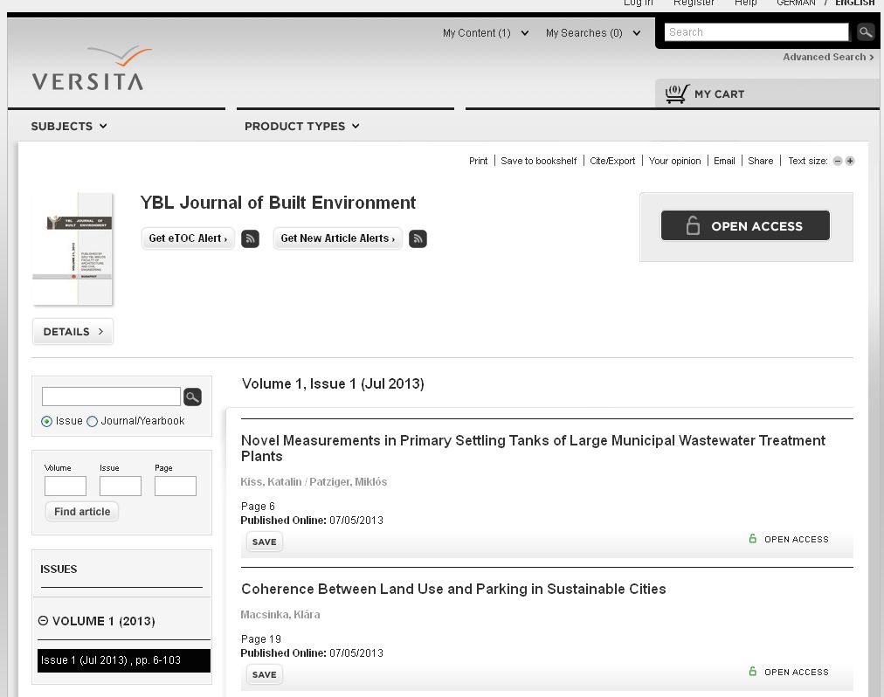Viewport: 884px width, 697px height.
Task: Open Advanced Search
Action: (828, 57)
